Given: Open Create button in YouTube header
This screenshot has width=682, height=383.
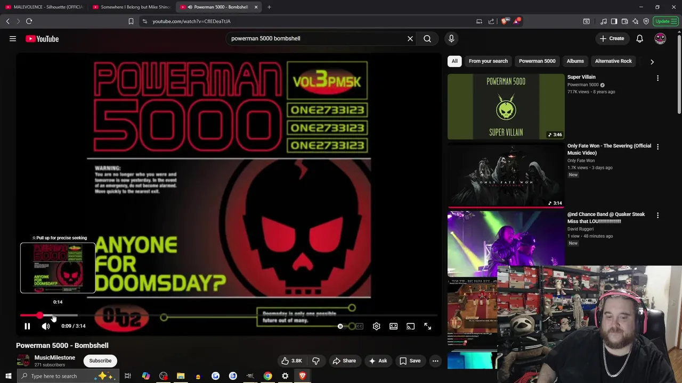Looking at the screenshot, I should pyautogui.click(x=612, y=38).
